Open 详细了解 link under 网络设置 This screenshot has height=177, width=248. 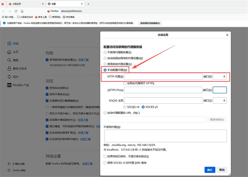pos(87,164)
